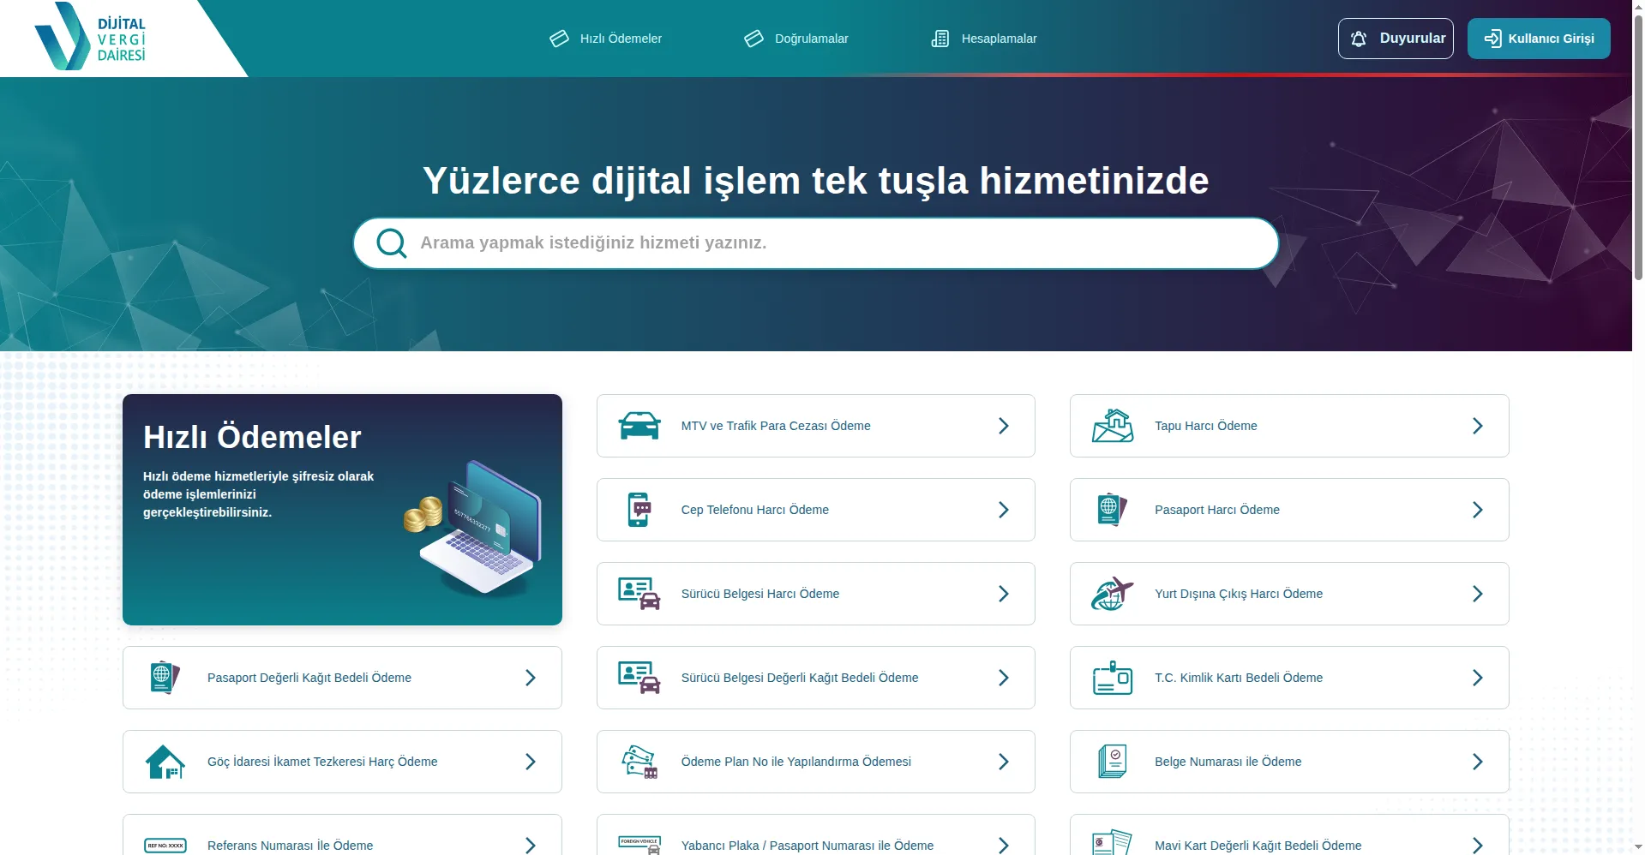
Task: Click the document icon for Belge Numarası ile Ödeme
Action: click(x=1113, y=762)
